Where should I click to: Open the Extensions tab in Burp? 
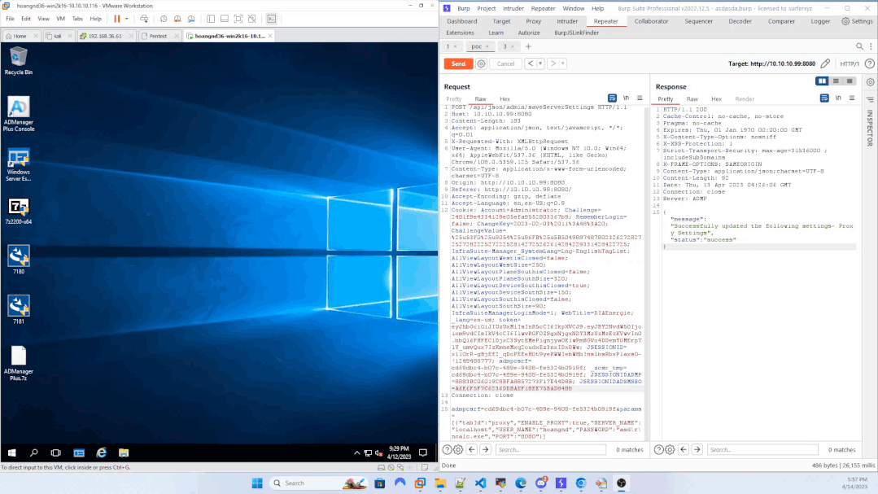coord(460,33)
